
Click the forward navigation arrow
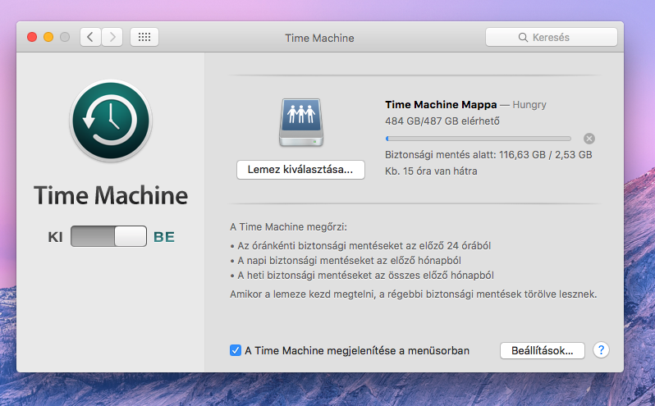112,37
